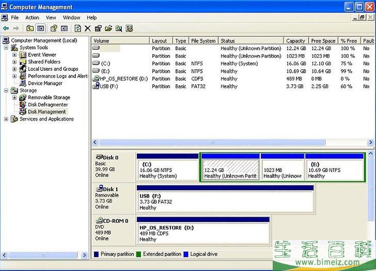Image resolution: width=376 pixels, height=271 pixels.
Task: Collapse the System Tools tree node
Action: click(6, 48)
